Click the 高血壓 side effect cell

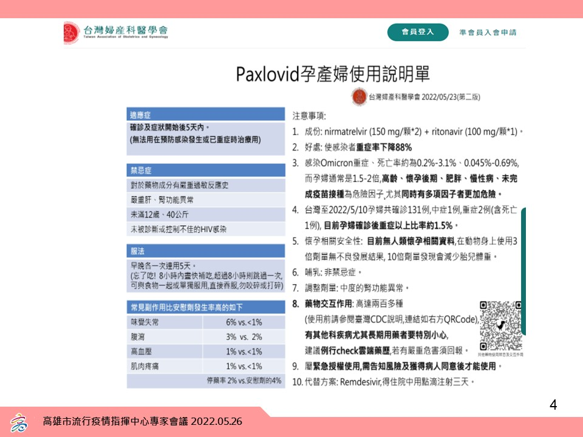click(x=165, y=351)
